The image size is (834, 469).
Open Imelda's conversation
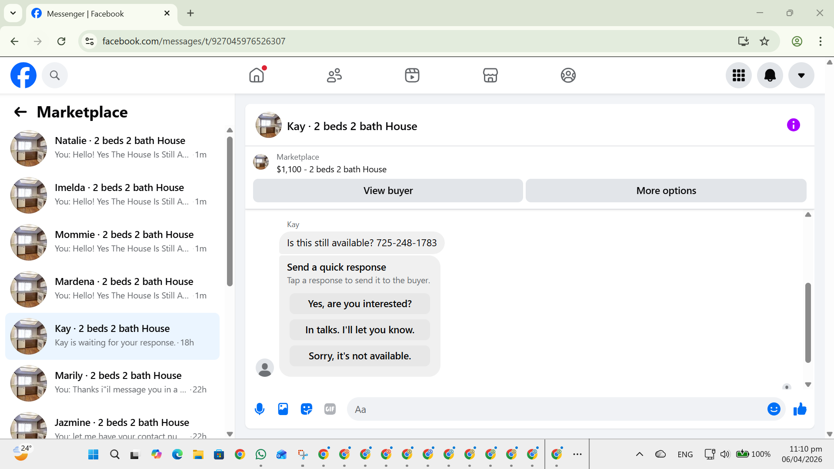point(112,195)
